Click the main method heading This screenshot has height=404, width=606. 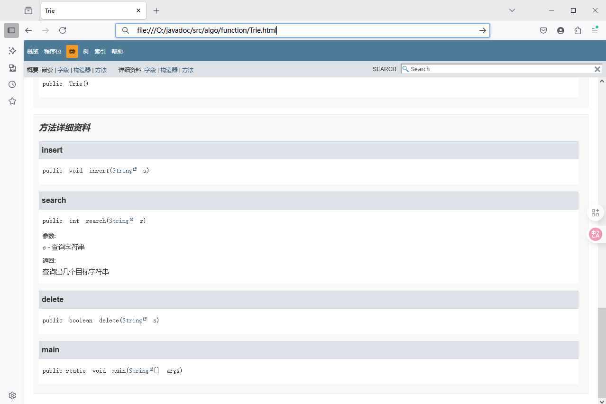(x=51, y=350)
